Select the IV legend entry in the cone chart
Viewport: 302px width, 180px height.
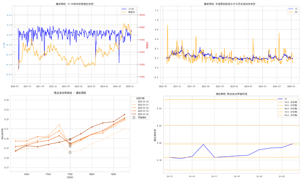pos(282,99)
